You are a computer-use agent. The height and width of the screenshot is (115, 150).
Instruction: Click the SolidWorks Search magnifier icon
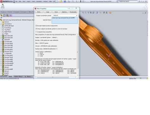(x=117, y=1)
